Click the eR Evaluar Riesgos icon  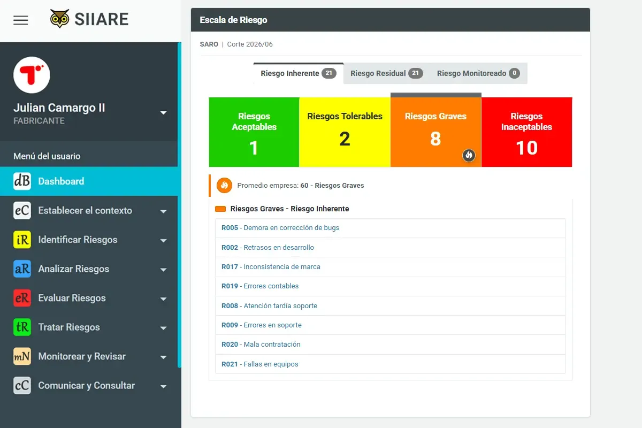[x=22, y=298]
